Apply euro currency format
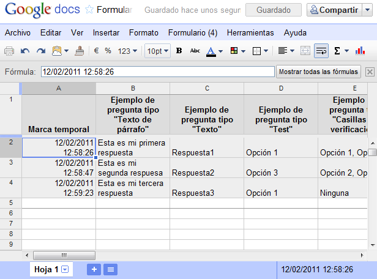Image resolution: width=377 pixels, height=279 pixels. [x=97, y=51]
